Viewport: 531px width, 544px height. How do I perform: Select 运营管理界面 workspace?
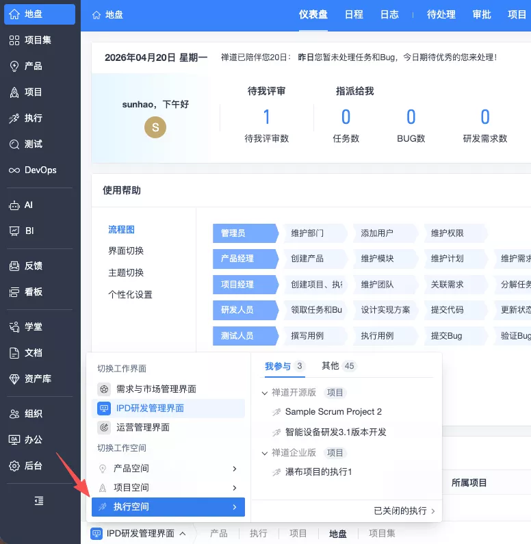pos(168,428)
